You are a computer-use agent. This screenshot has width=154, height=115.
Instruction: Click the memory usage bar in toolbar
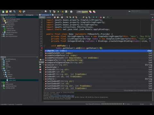(82, 11)
